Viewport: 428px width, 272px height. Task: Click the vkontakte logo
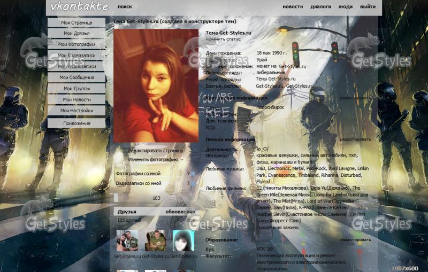tap(79, 6)
